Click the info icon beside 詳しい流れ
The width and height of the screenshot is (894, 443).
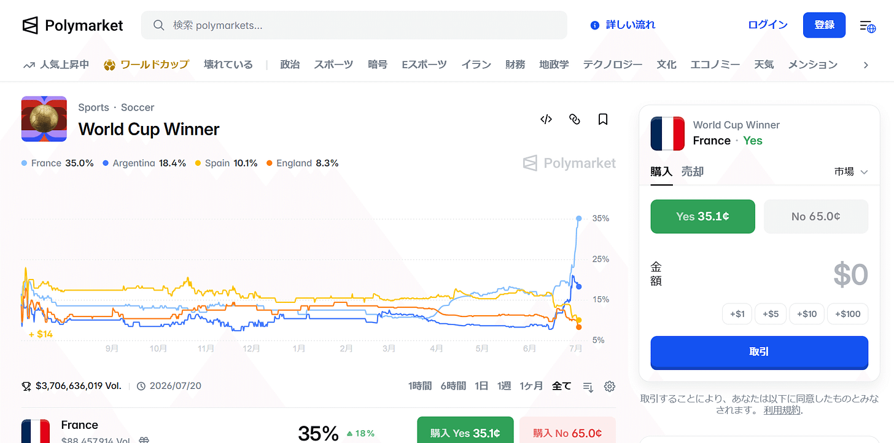[594, 25]
